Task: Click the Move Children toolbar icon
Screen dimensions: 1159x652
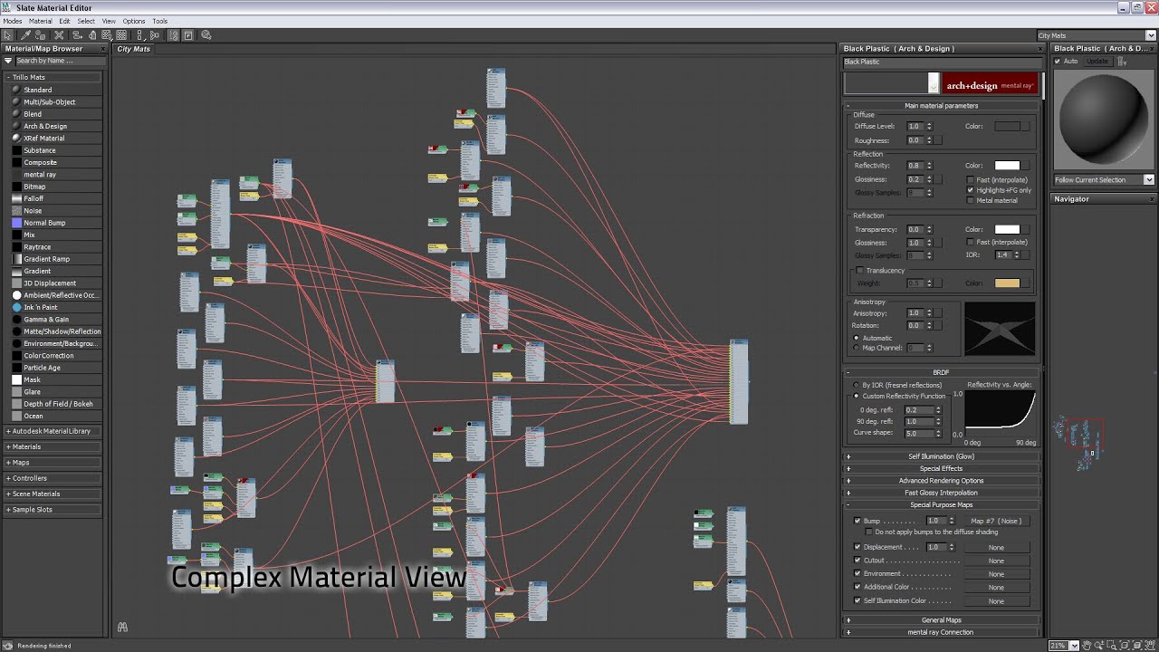Action: [x=80, y=34]
